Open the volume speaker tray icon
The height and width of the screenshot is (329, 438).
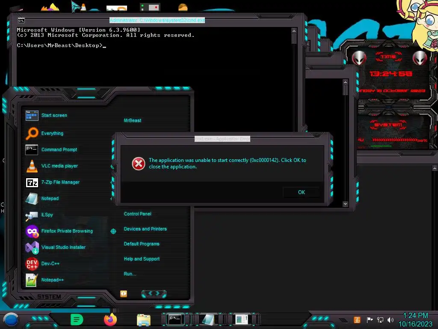(391, 320)
